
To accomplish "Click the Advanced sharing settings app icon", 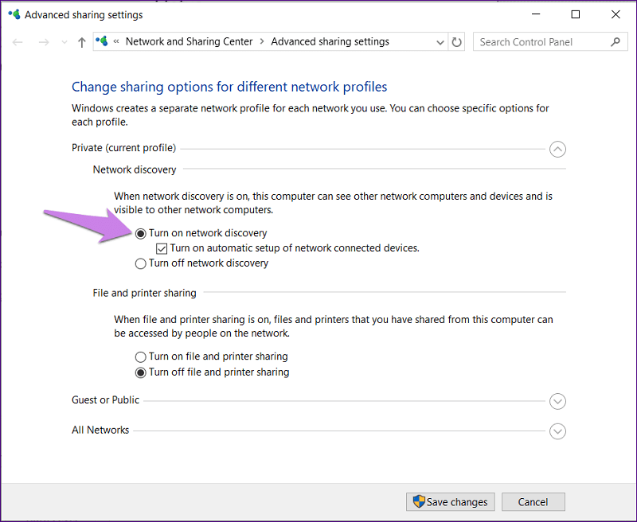I will pos(14,14).
